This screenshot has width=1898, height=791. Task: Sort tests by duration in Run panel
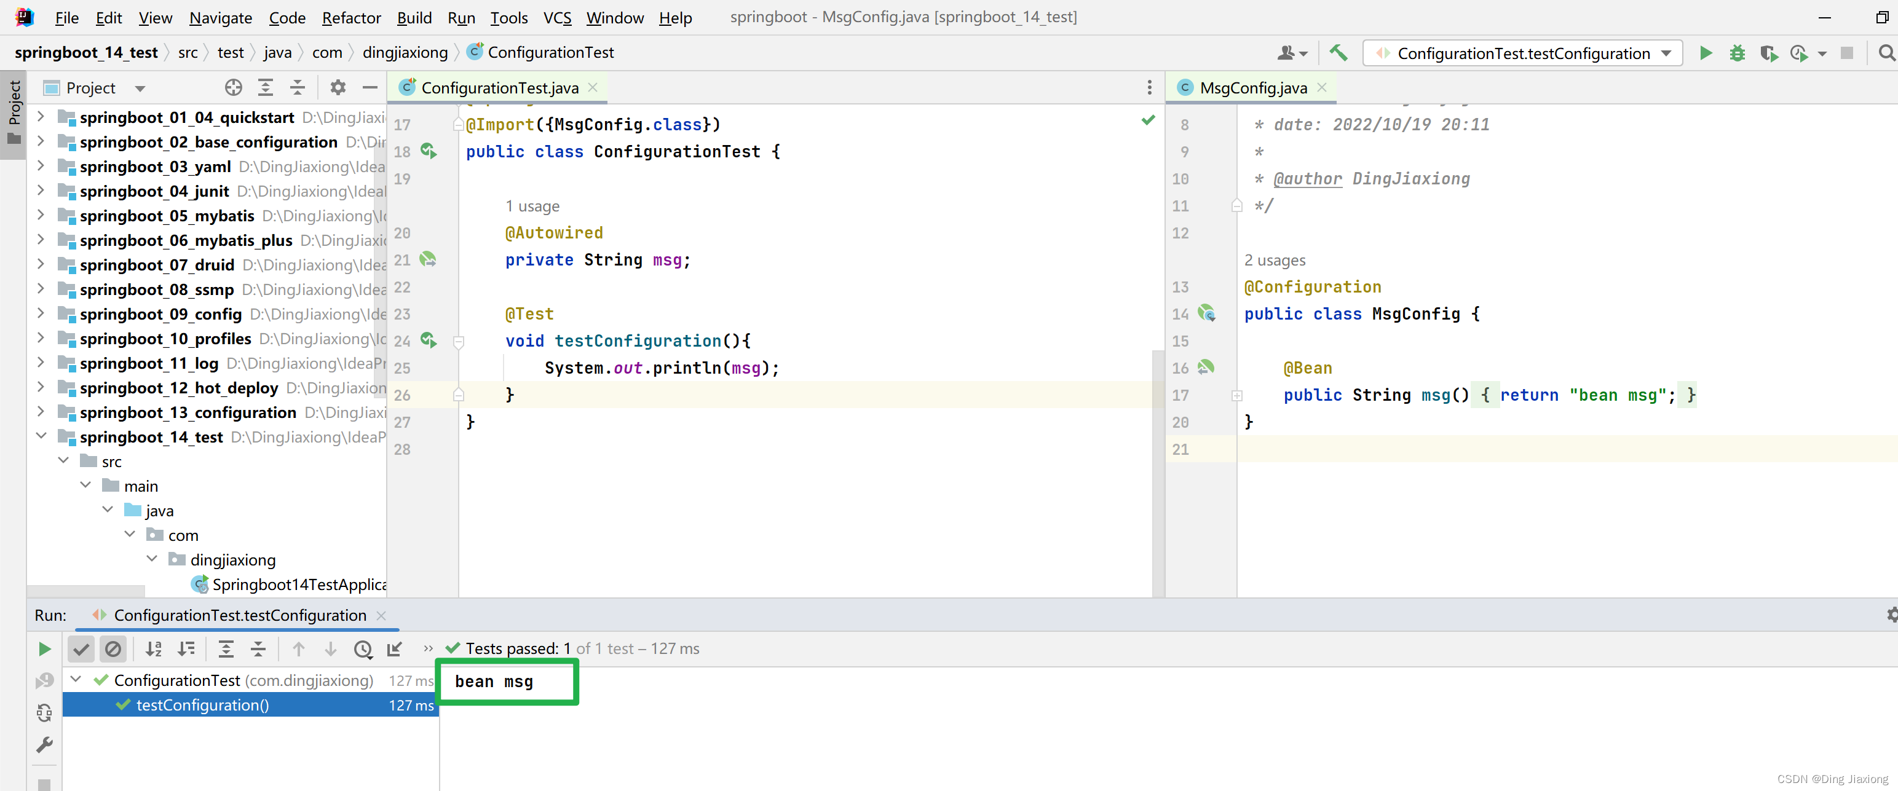pos(186,649)
